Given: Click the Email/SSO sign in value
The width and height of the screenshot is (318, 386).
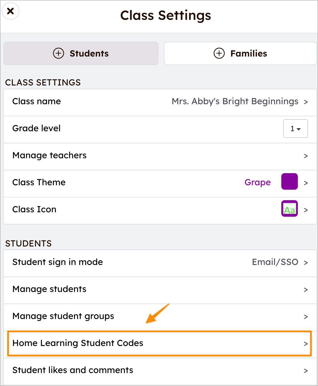Looking at the screenshot, I should [x=275, y=262].
